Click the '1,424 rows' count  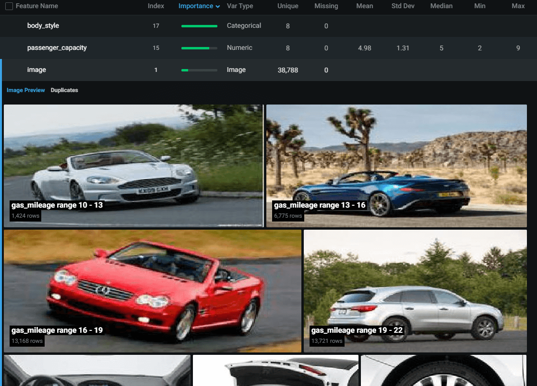coord(25,216)
